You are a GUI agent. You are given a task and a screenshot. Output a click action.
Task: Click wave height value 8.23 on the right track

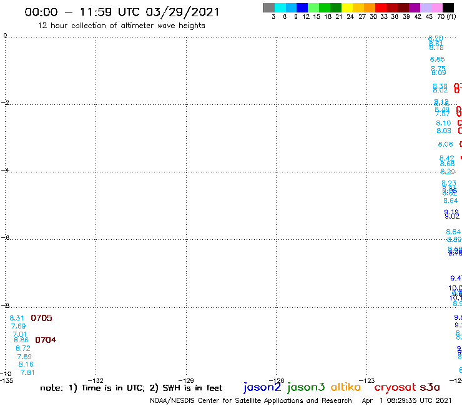tap(449, 183)
